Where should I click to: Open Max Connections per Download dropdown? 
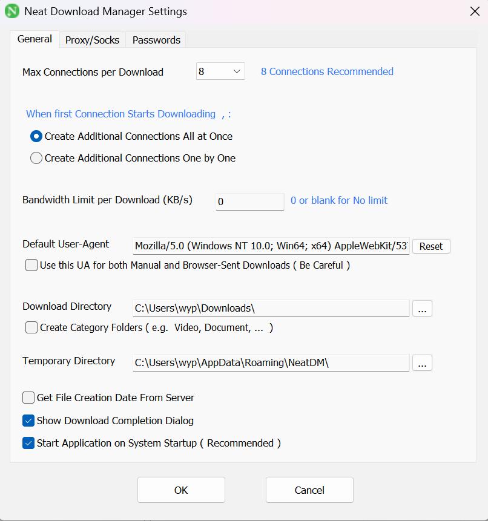(x=220, y=71)
